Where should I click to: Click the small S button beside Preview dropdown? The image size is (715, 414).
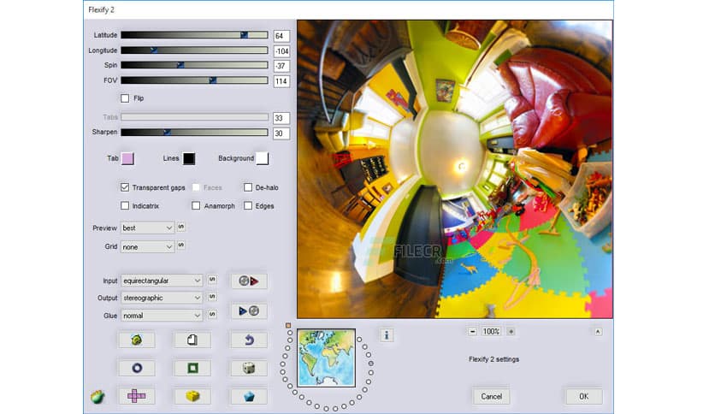(181, 227)
